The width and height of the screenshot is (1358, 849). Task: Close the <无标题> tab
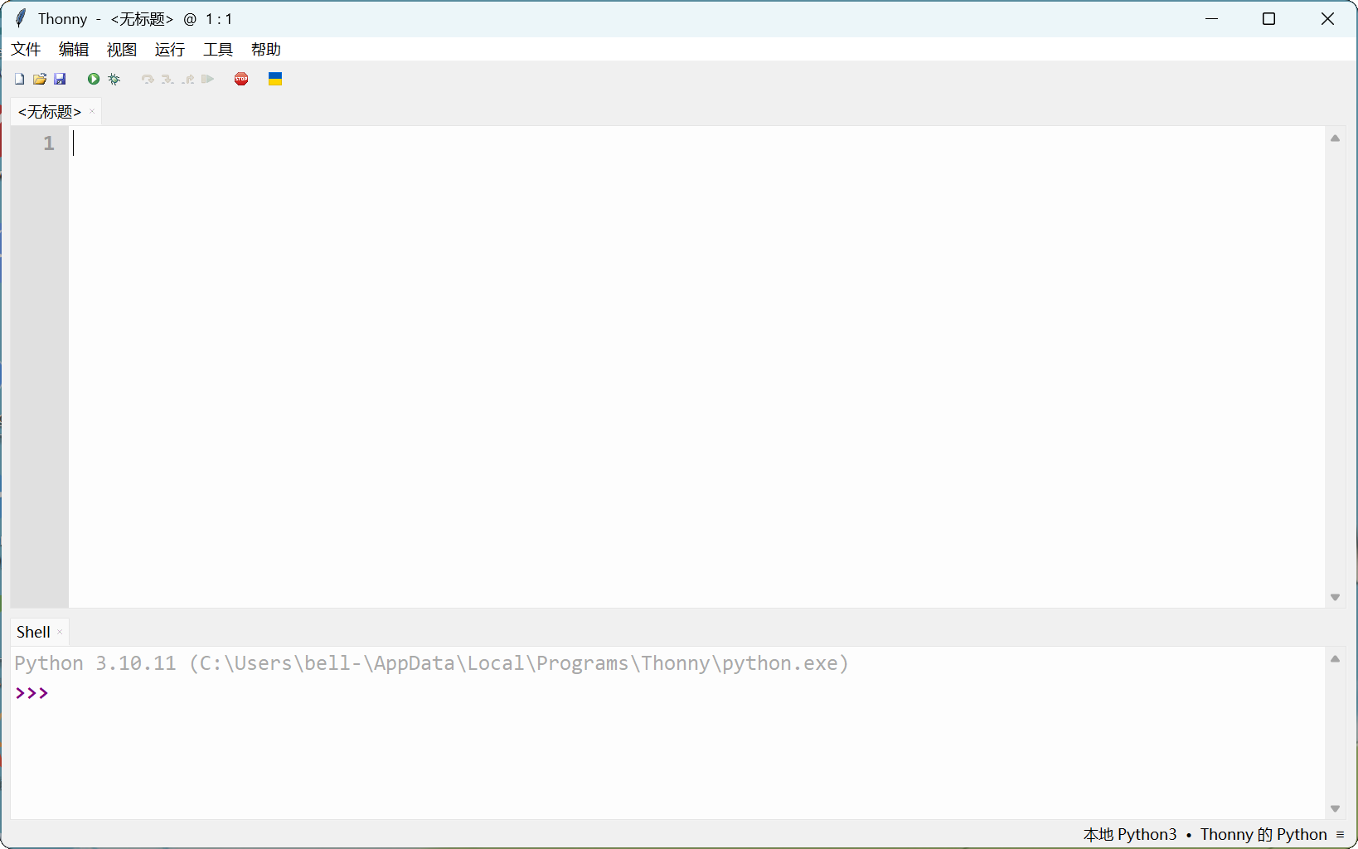coord(91,111)
